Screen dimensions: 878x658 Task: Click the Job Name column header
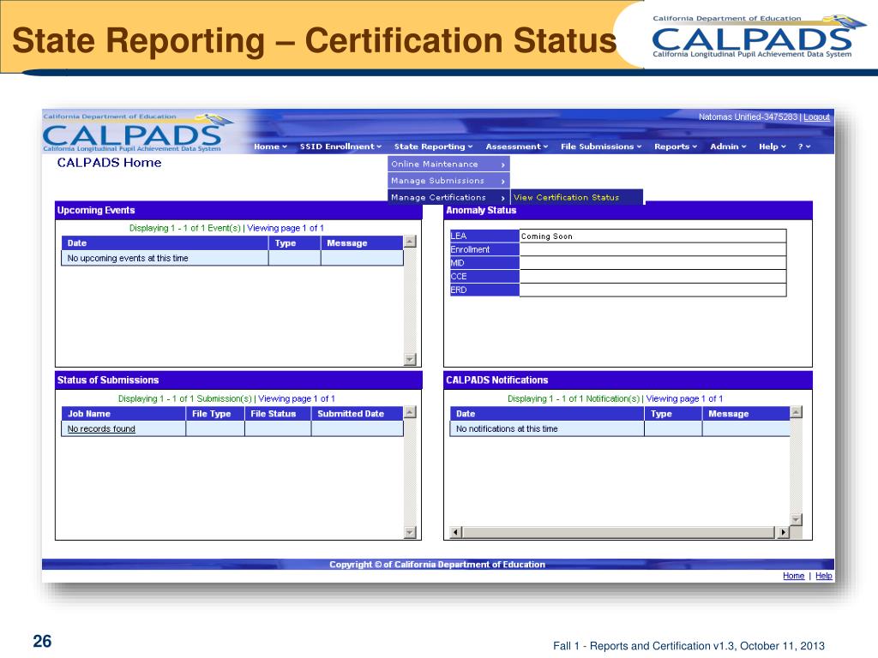point(123,414)
